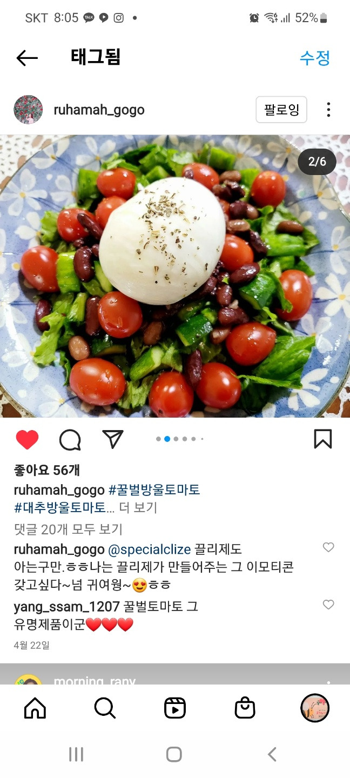Save post with bookmark icon
Image resolution: width=350 pixels, height=778 pixels.
(322, 439)
